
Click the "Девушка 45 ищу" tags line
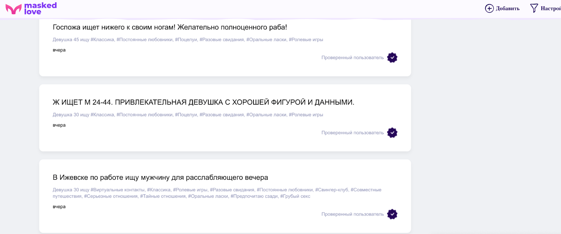pyautogui.click(x=188, y=40)
